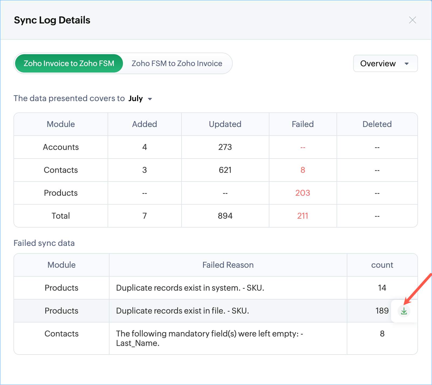Click the Overview dropdown arrow
This screenshot has width=432, height=385.
407,64
